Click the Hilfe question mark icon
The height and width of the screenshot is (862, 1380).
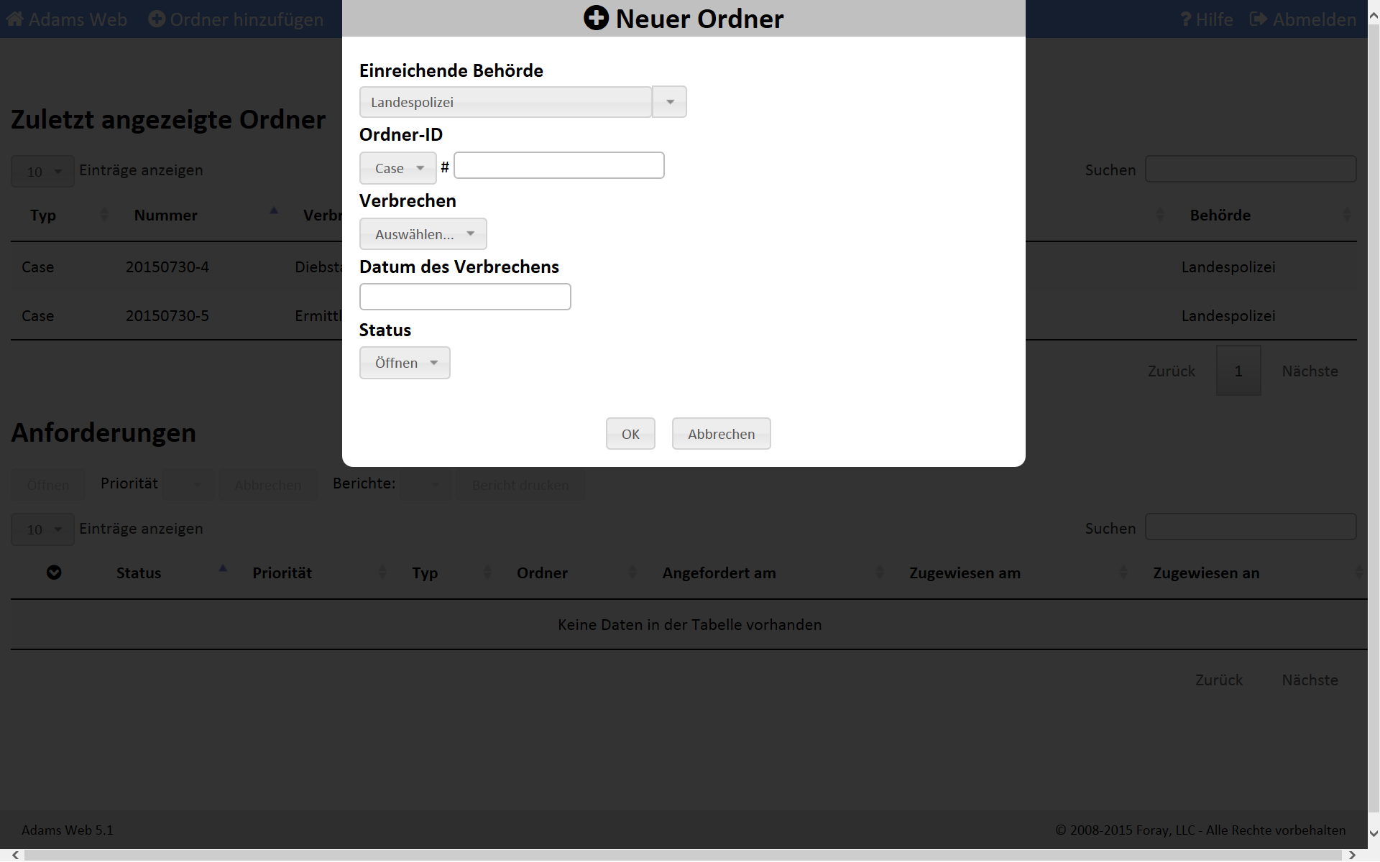pyautogui.click(x=1186, y=19)
